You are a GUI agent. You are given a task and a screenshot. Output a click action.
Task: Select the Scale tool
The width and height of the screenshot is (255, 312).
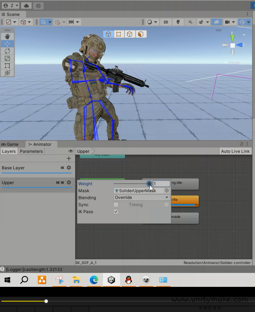pos(7,58)
